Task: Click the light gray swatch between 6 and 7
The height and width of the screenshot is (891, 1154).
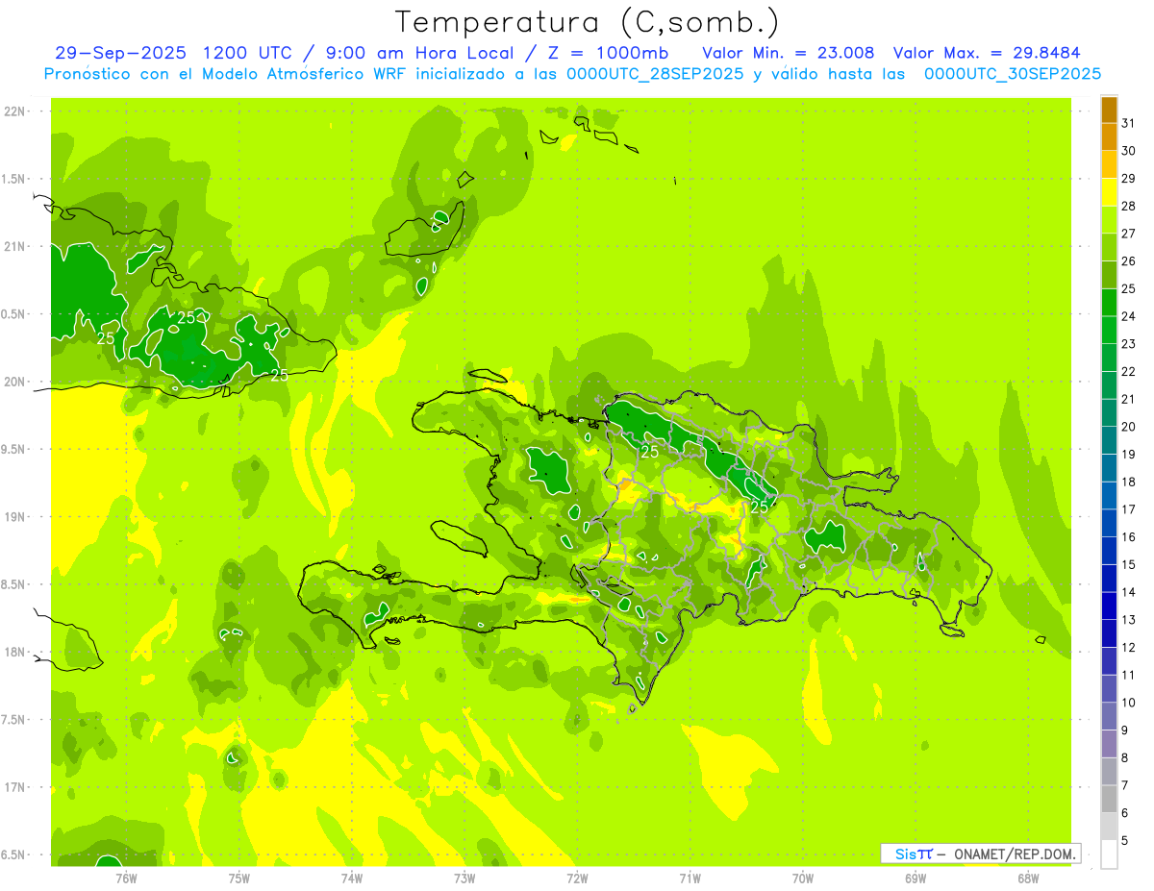Action: (1109, 799)
